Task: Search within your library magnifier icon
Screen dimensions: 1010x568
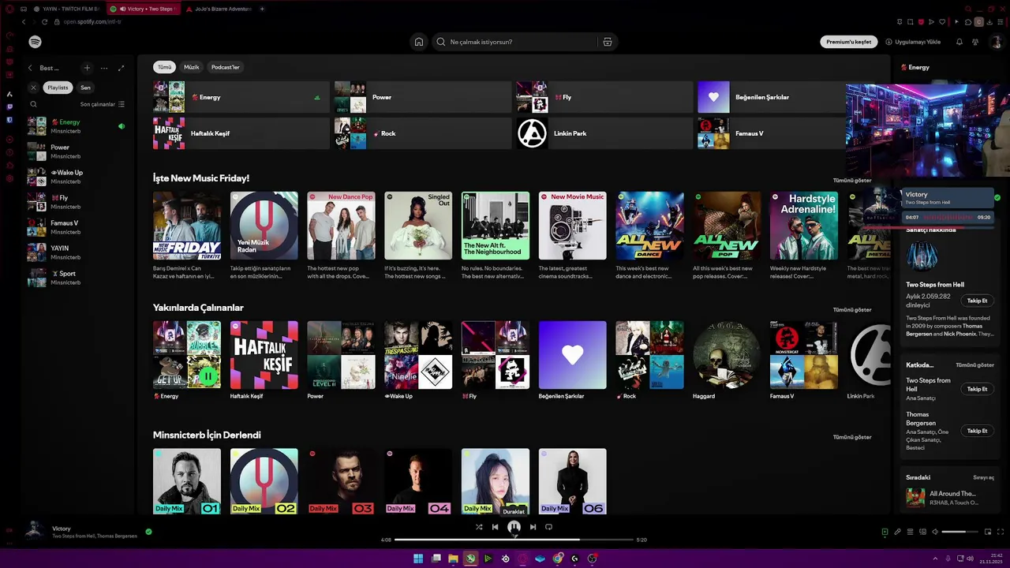Action: [33, 104]
